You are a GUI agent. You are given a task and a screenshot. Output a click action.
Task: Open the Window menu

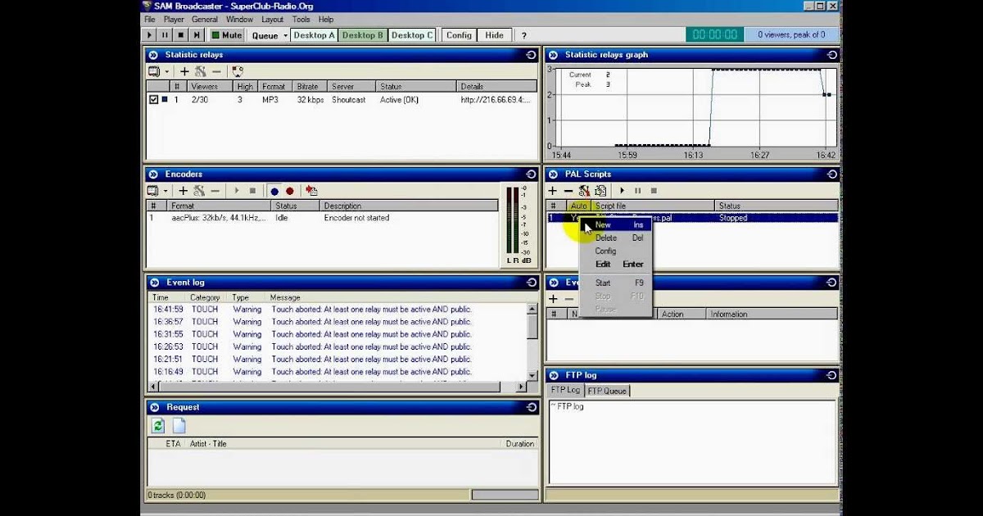point(239,19)
